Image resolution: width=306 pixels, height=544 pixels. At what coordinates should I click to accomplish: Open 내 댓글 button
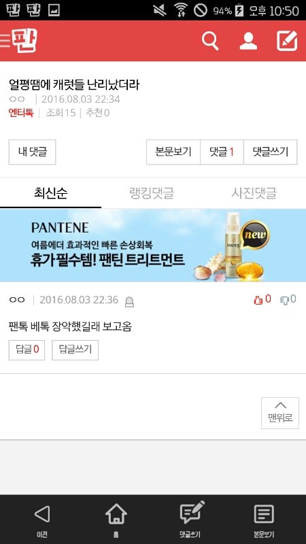pos(32,152)
